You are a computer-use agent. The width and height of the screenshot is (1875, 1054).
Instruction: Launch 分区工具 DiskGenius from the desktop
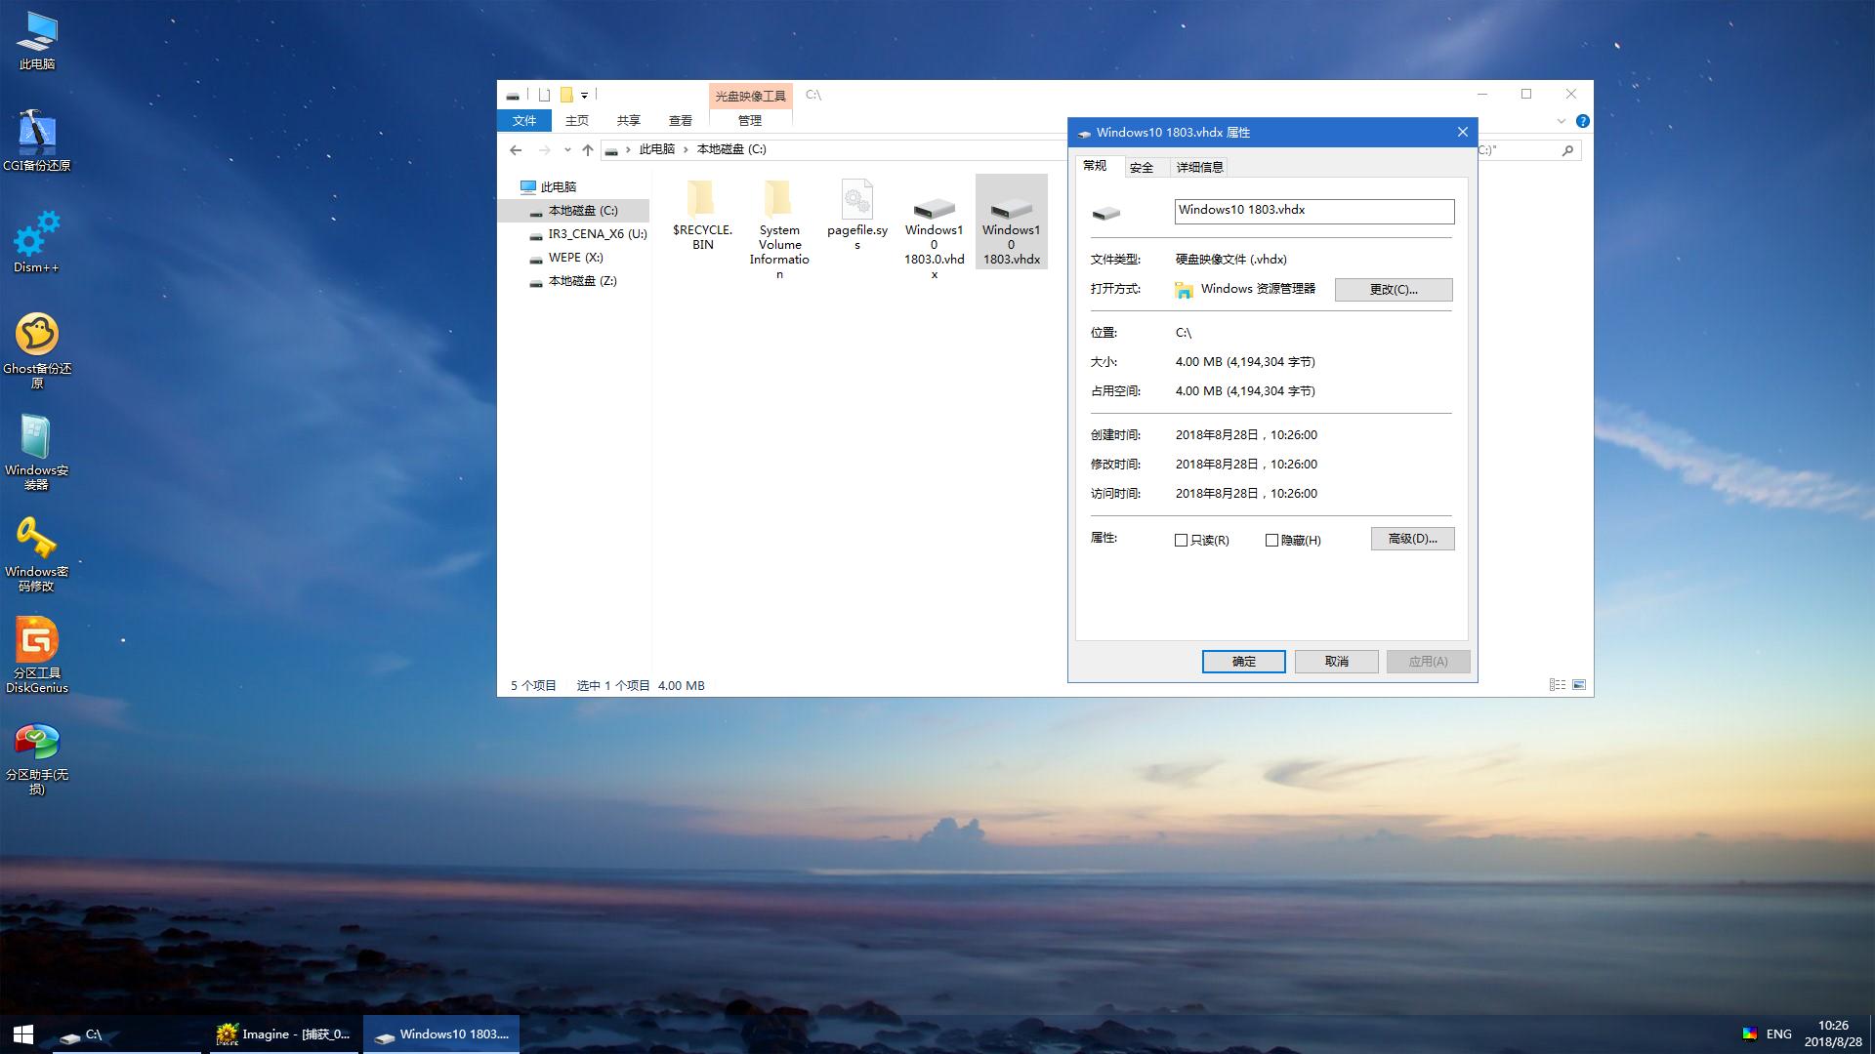tap(37, 656)
